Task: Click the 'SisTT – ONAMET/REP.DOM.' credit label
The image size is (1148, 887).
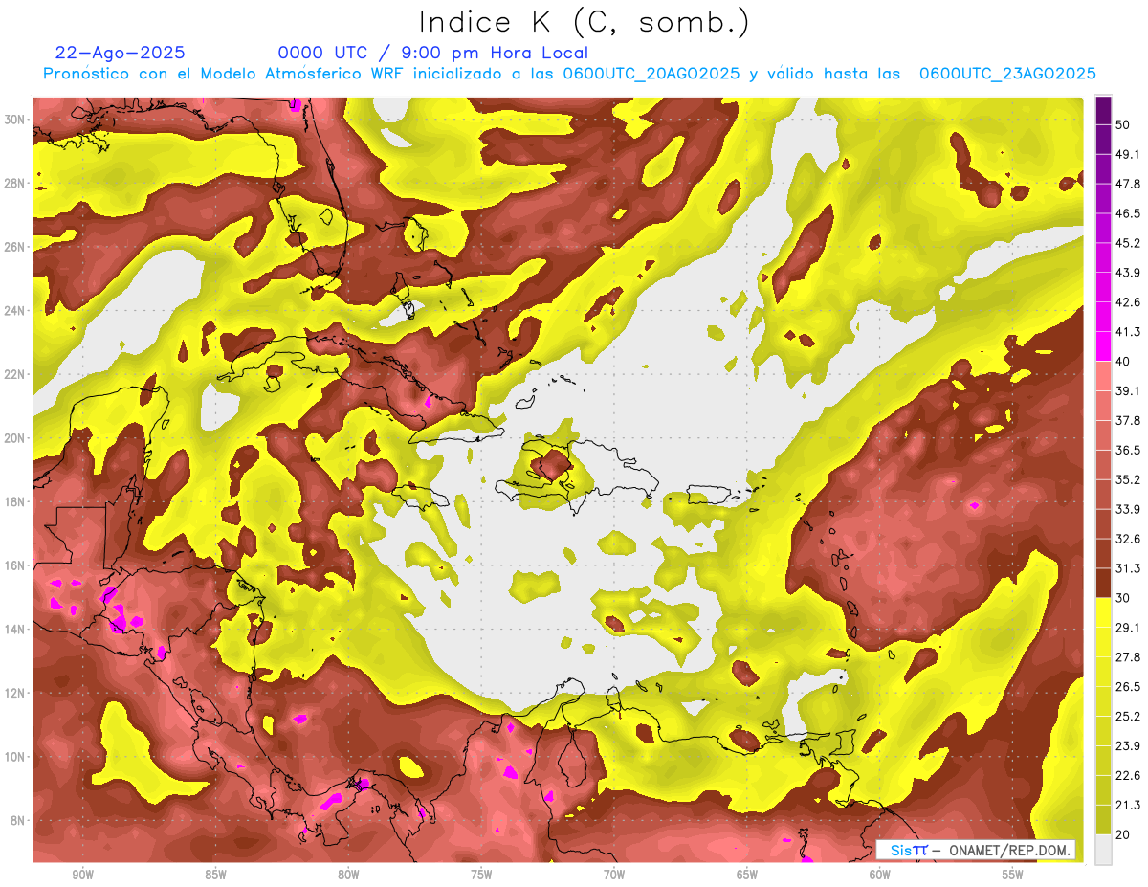Action: (x=976, y=850)
